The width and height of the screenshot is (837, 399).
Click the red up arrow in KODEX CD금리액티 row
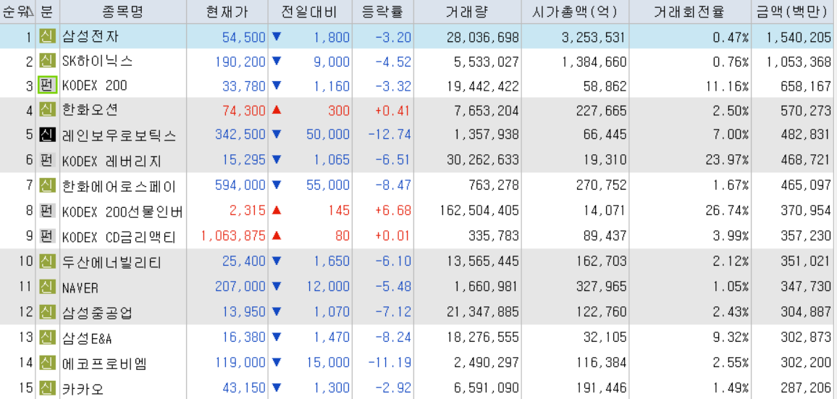click(276, 235)
